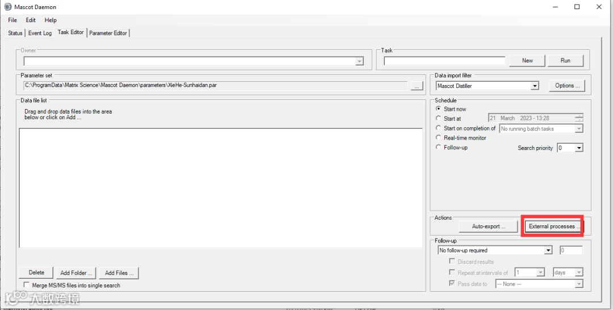
Task: Switch to the Event Log tab
Action: tap(40, 33)
